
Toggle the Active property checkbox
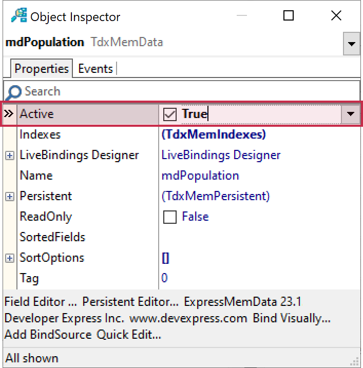[x=169, y=114]
